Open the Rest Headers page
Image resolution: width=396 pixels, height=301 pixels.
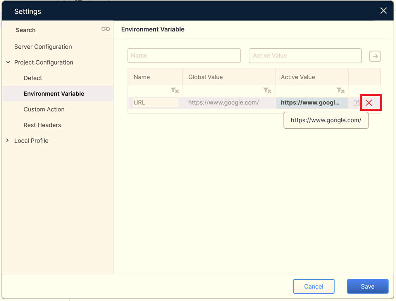pyautogui.click(x=42, y=125)
